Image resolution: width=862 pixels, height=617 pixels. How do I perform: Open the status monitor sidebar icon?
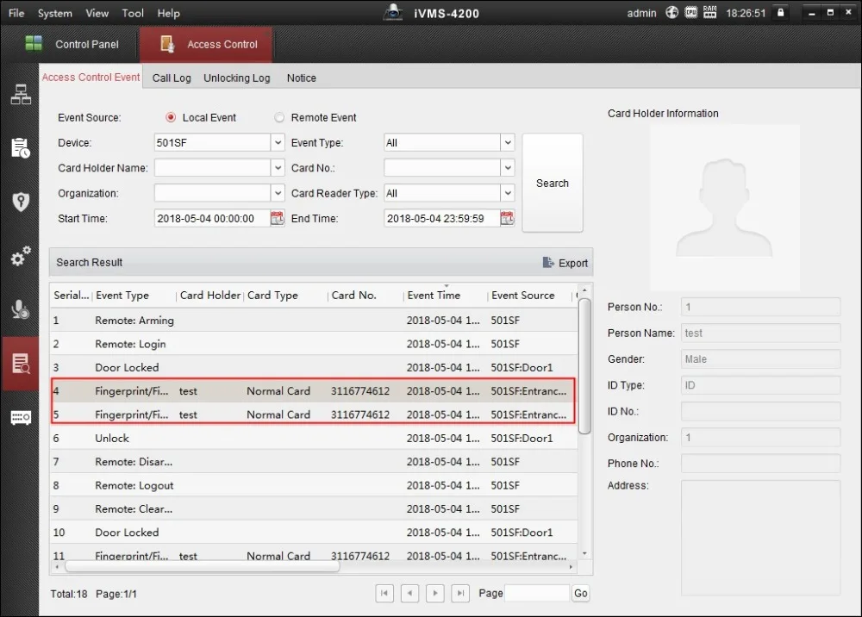pos(21,418)
